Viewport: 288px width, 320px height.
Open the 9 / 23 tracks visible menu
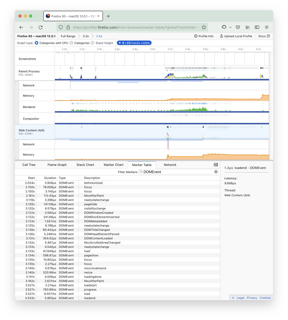(x=134, y=43)
